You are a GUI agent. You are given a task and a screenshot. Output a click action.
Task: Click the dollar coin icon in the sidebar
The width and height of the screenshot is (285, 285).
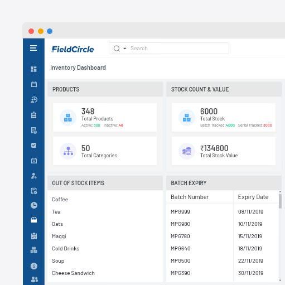(x=34, y=266)
